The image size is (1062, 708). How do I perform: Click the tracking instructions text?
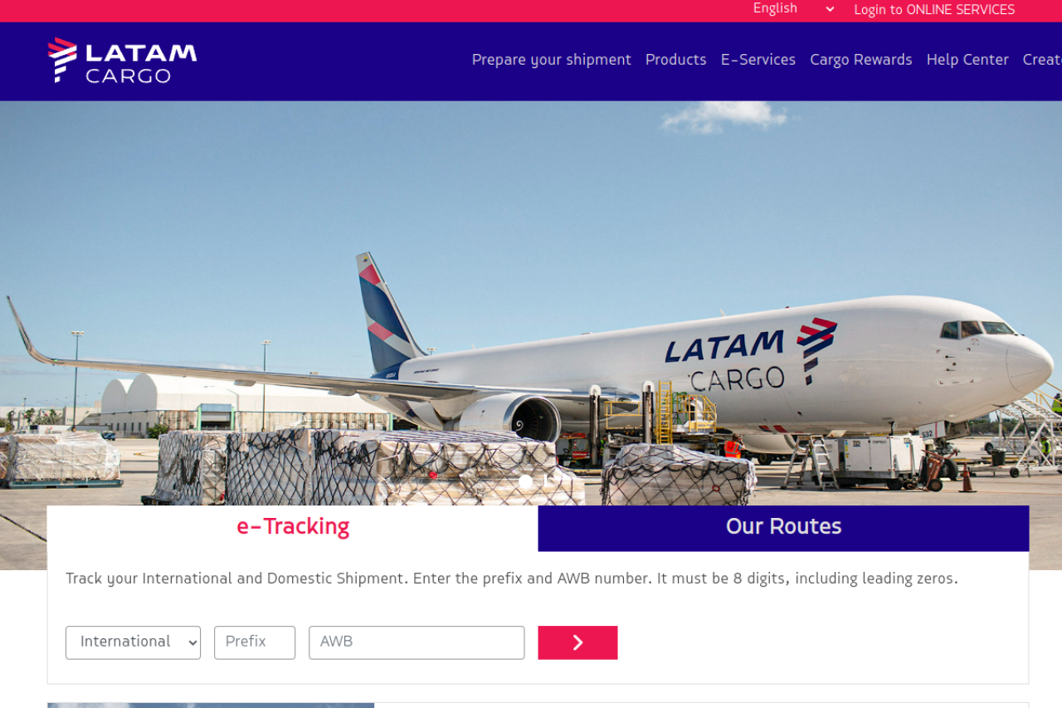coord(512,579)
